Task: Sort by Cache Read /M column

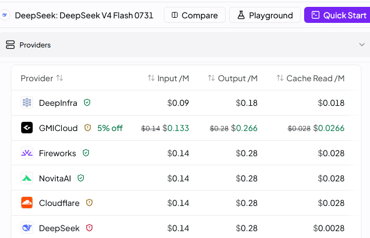Action: [x=310, y=78]
